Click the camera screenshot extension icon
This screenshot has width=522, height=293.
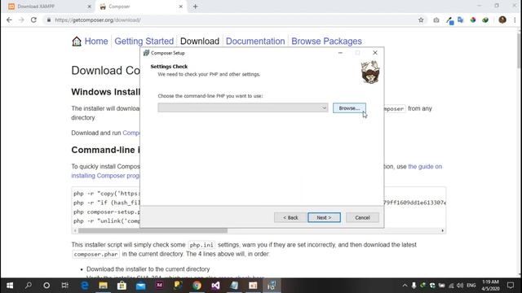tap(436, 20)
